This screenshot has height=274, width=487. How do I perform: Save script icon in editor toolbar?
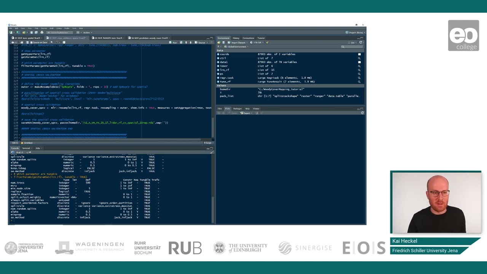tap(27, 42)
